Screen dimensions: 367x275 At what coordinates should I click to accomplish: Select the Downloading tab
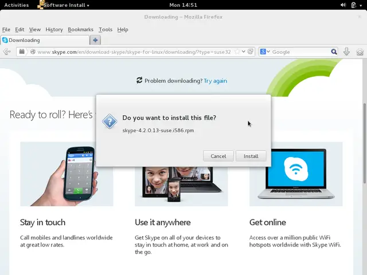coord(45,40)
